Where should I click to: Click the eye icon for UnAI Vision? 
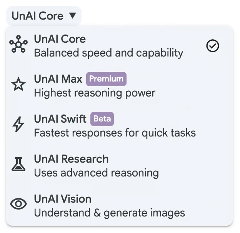click(18, 204)
